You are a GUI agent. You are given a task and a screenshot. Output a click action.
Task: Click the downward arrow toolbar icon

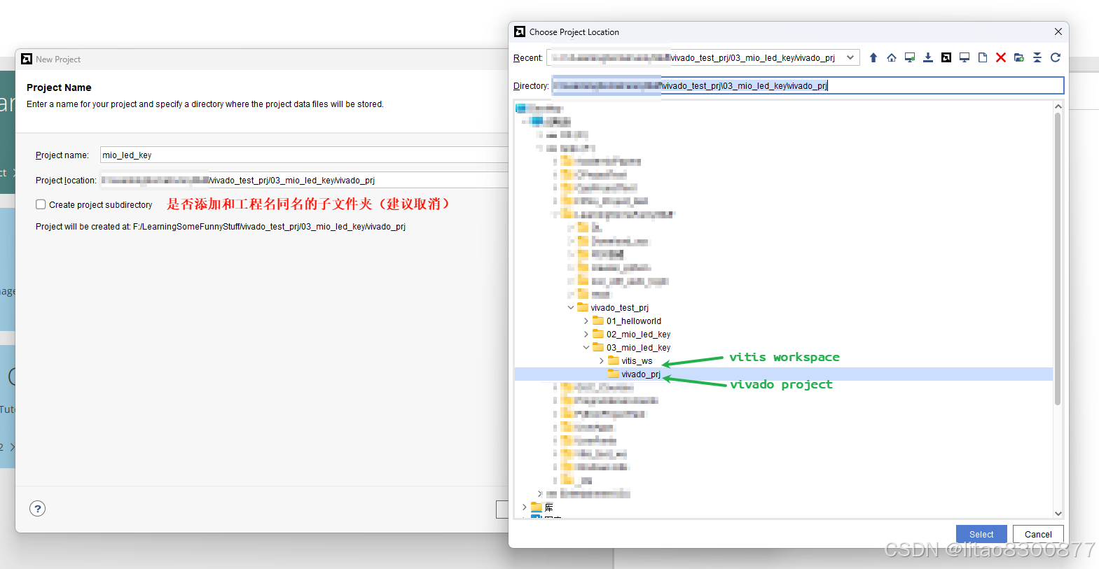(928, 57)
